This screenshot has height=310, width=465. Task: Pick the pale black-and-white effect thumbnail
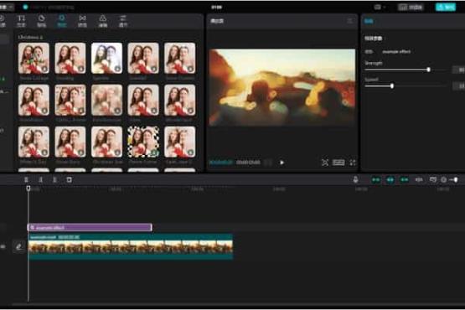coord(106,58)
